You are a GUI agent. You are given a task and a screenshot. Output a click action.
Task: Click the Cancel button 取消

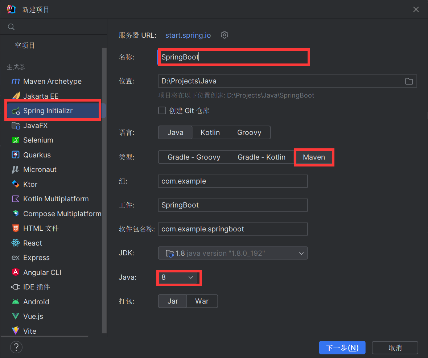click(x=395, y=347)
